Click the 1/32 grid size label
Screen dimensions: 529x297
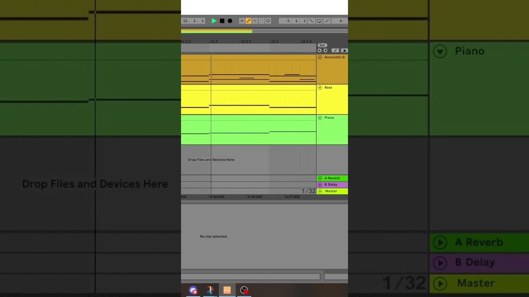(308, 191)
